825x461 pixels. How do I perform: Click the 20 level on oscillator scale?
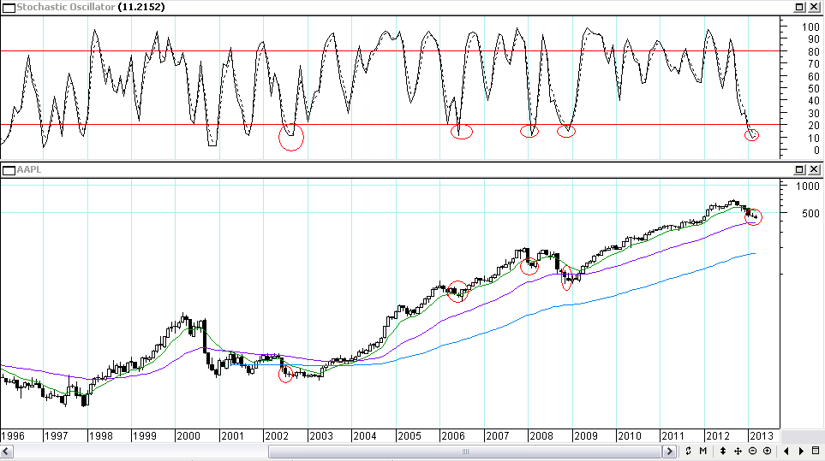tap(814, 126)
